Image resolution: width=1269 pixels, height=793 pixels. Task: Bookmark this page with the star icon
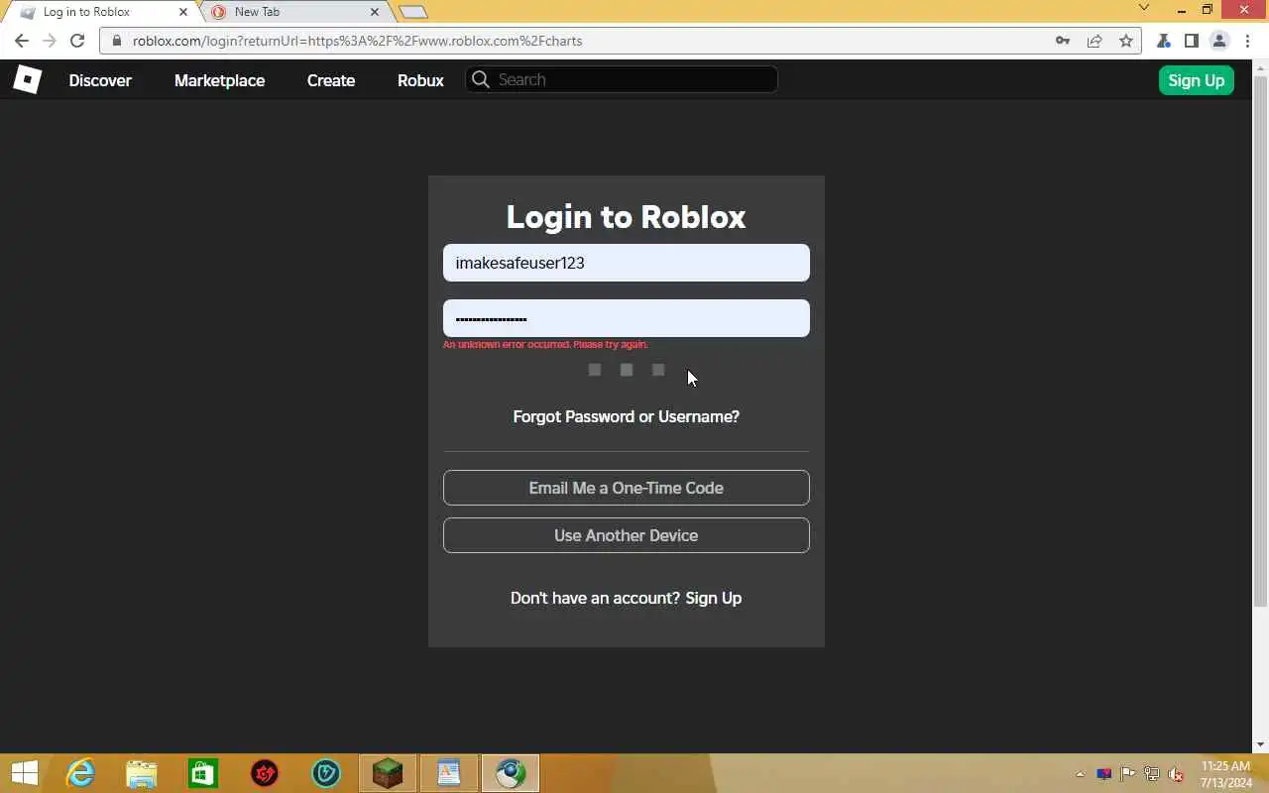click(1126, 41)
